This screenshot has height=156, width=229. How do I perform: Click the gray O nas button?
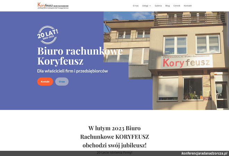(x=62, y=81)
